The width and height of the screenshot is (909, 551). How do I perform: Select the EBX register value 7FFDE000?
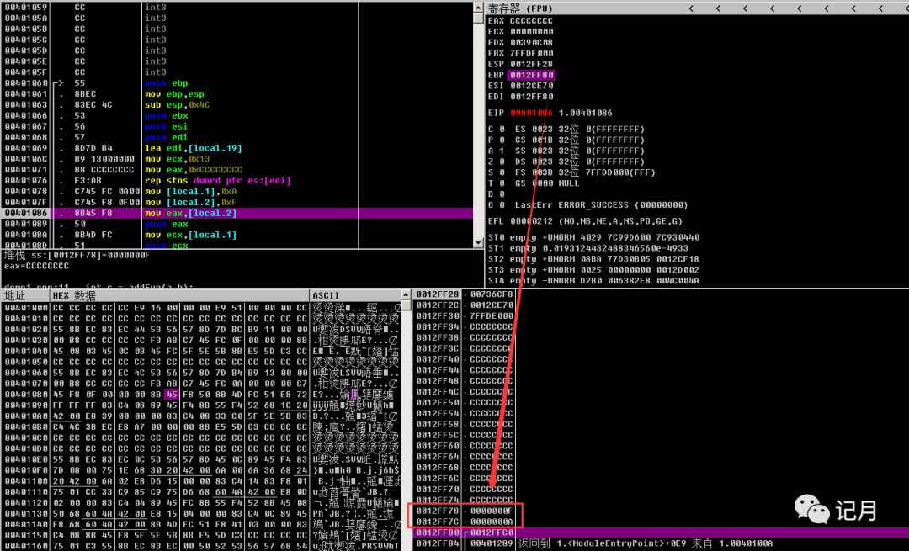pyautogui.click(x=532, y=53)
